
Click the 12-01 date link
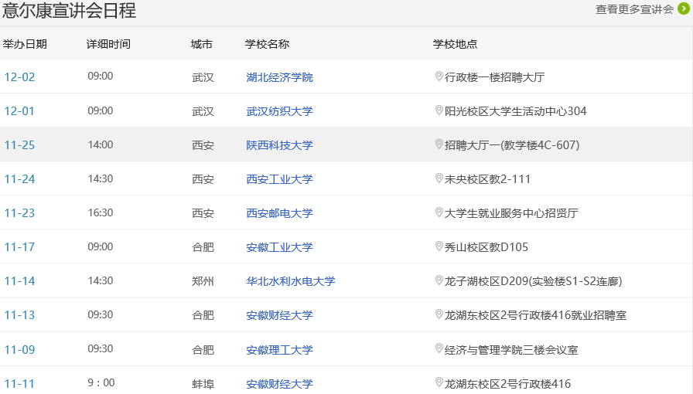19,111
